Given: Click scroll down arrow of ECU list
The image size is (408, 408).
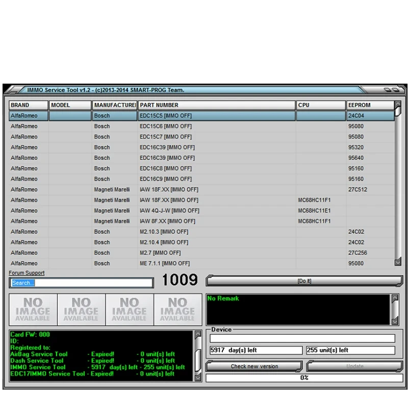Looking at the screenshot, I should tap(398, 262).
